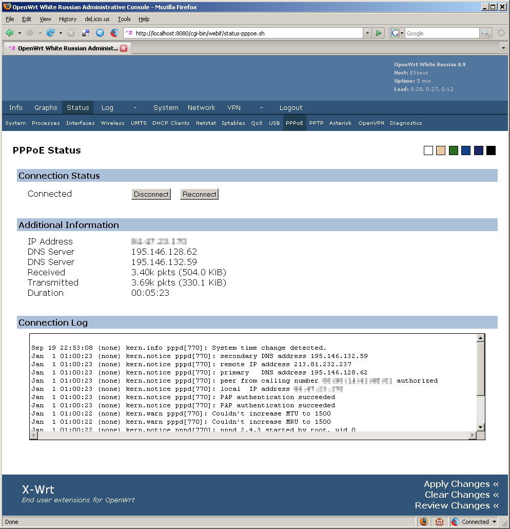The image size is (510, 529).
Task: Click Clear Changes link
Action: pyautogui.click(x=461, y=495)
